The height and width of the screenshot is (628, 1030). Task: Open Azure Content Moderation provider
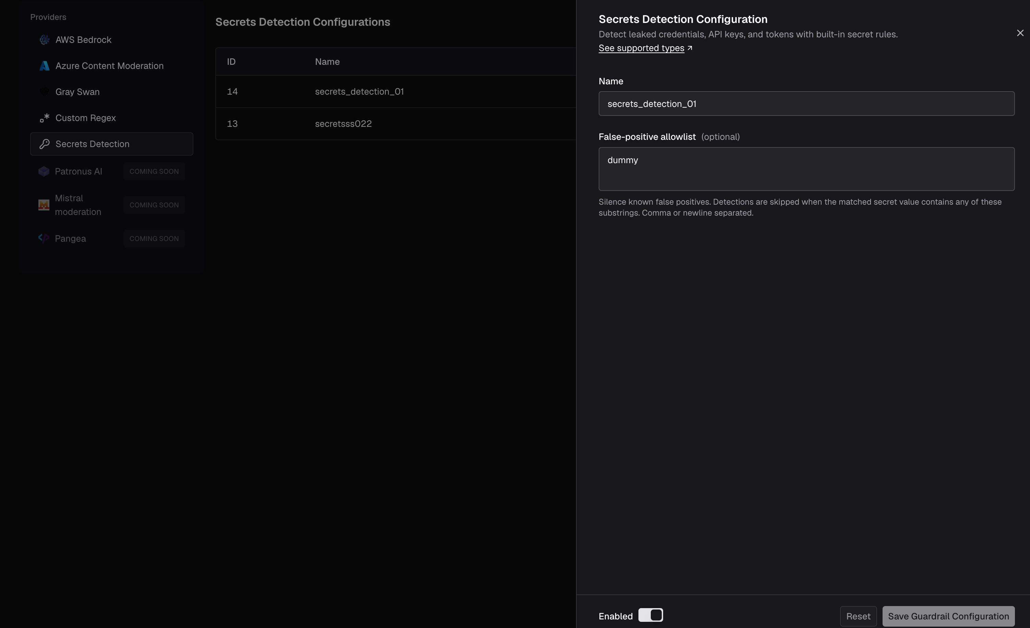click(x=112, y=65)
